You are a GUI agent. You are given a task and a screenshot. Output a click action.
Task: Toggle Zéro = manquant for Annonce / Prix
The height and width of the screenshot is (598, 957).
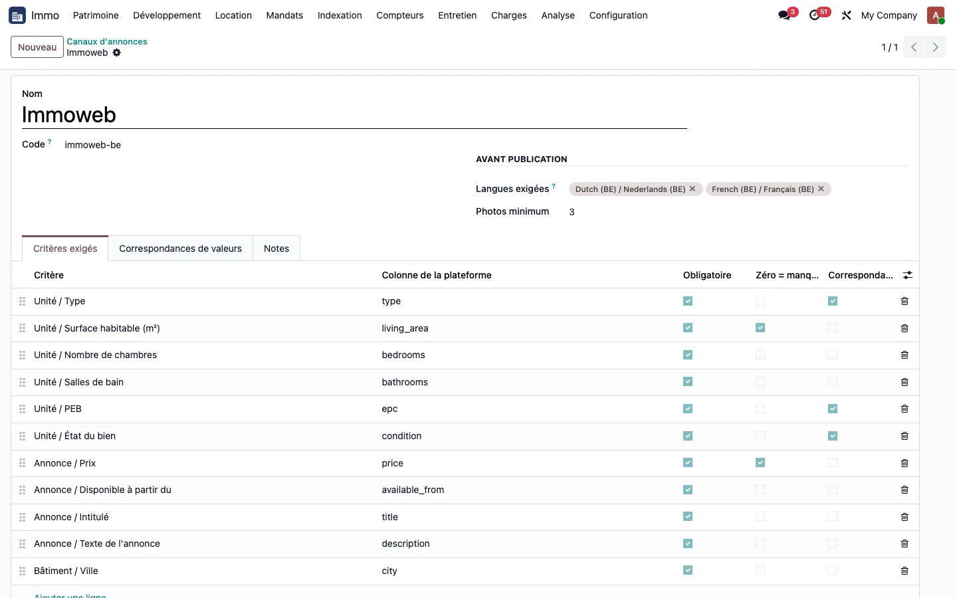[760, 462]
